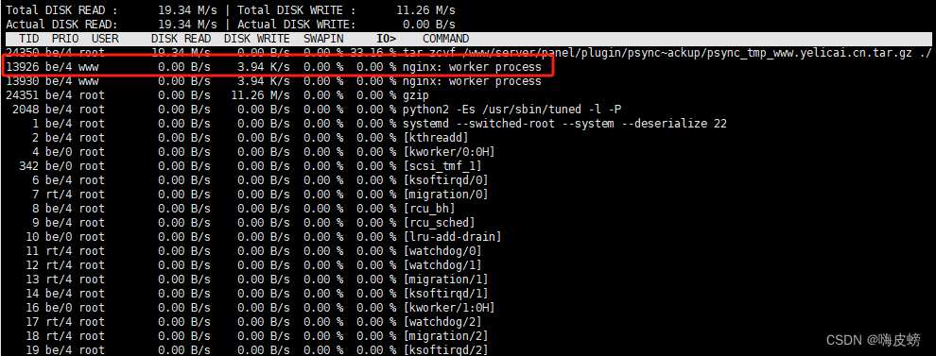The width and height of the screenshot is (936, 356).
Task: Click the TID 13926 cell
Action: pos(22,67)
